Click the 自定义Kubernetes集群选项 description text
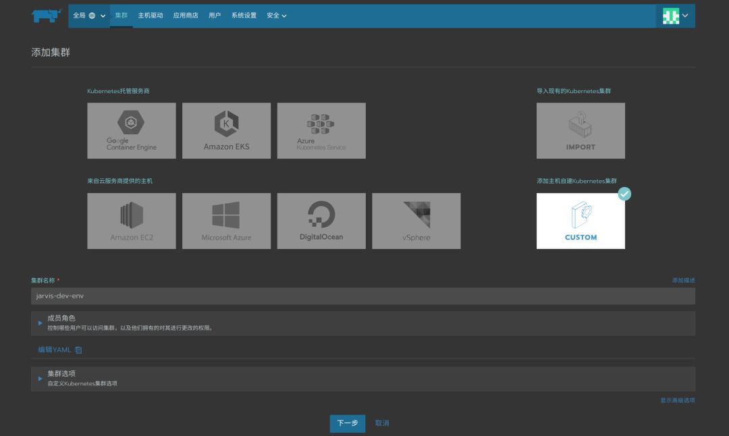The height and width of the screenshot is (436, 729). click(82, 383)
